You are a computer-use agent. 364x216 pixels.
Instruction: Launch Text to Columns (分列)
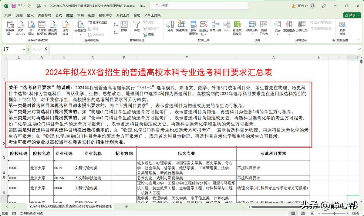pos(170,27)
